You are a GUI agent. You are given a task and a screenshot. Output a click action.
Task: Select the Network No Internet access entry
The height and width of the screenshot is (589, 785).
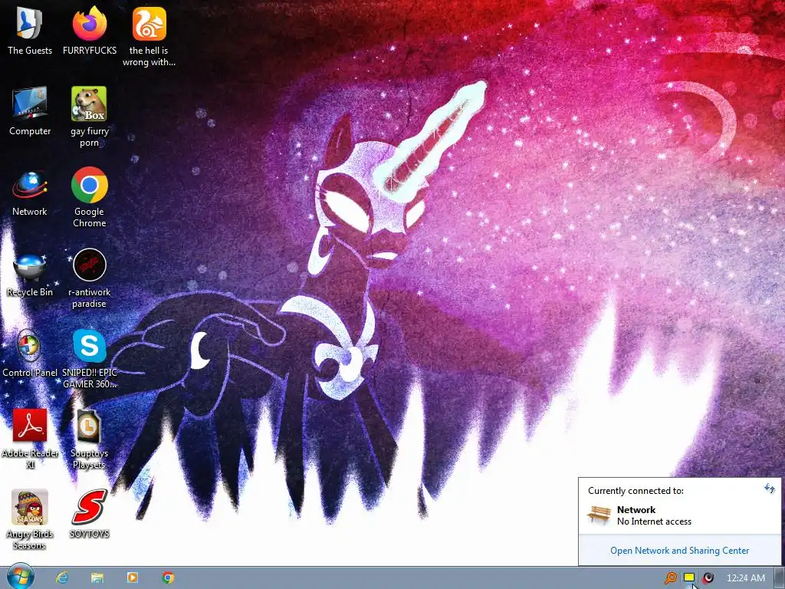[x=679, y=515]
